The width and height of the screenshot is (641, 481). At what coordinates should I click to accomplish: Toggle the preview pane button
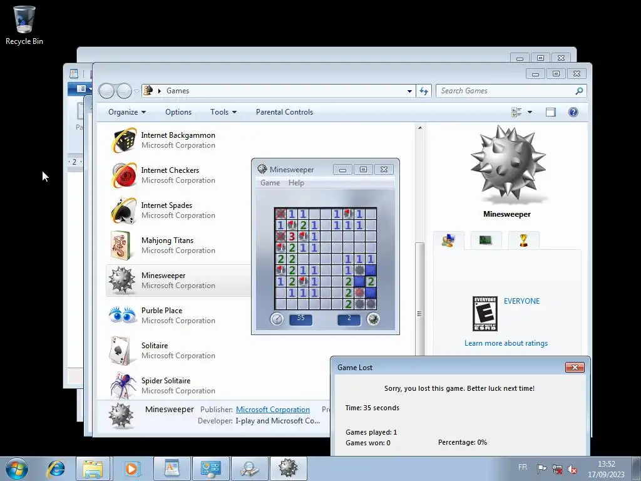click(x=551, y=112)
